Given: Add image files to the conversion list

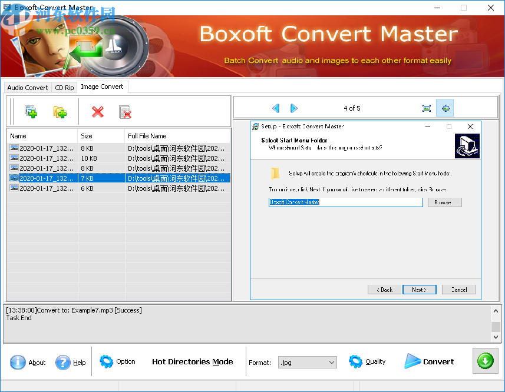Looking at the screenshot, I should tap(31, 111).
